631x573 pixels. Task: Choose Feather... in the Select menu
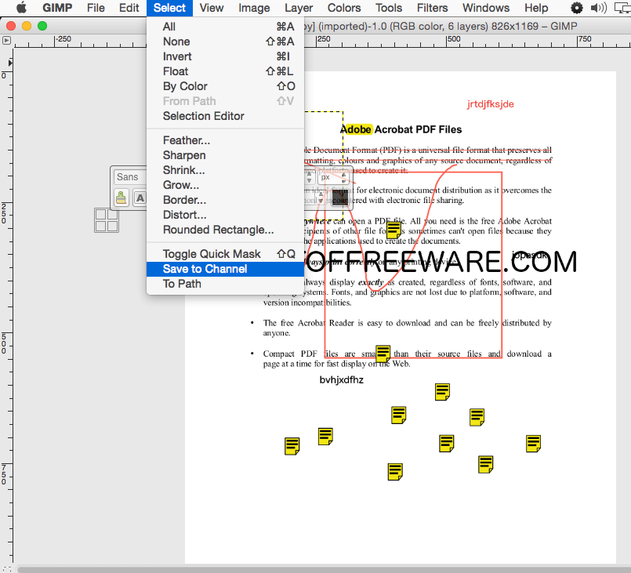(226, 140)
